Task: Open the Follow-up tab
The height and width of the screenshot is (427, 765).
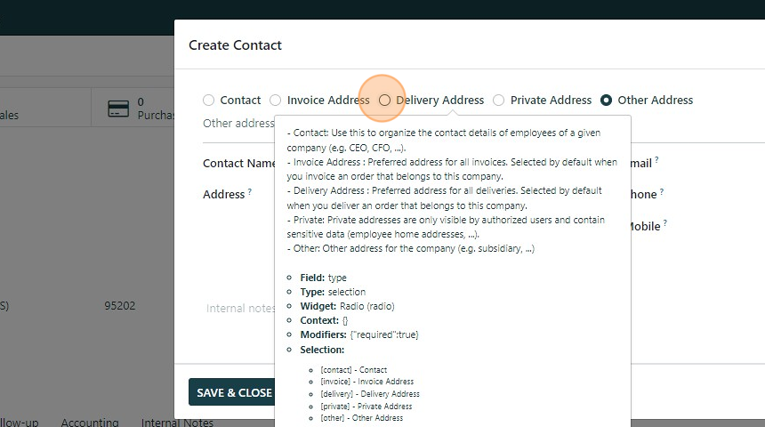Action: (18, 423)
